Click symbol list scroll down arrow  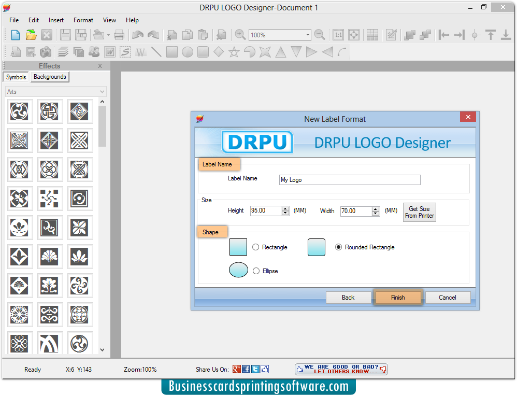coord(102,350)
